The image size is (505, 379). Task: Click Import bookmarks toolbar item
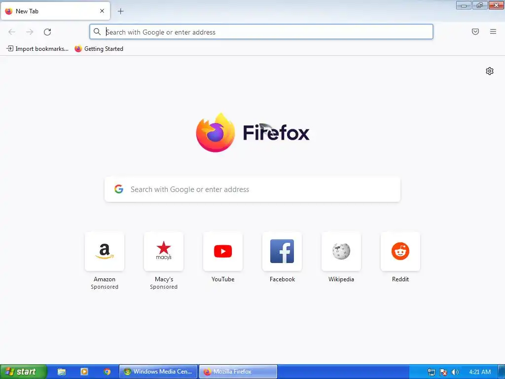(x=37, y=49)
